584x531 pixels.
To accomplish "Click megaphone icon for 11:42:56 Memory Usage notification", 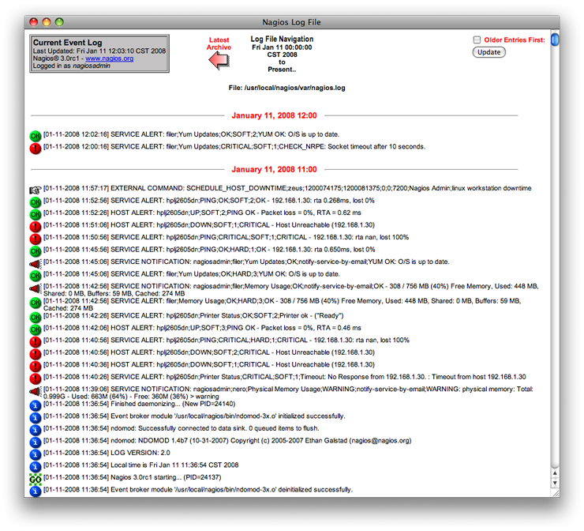I will 36,288.
